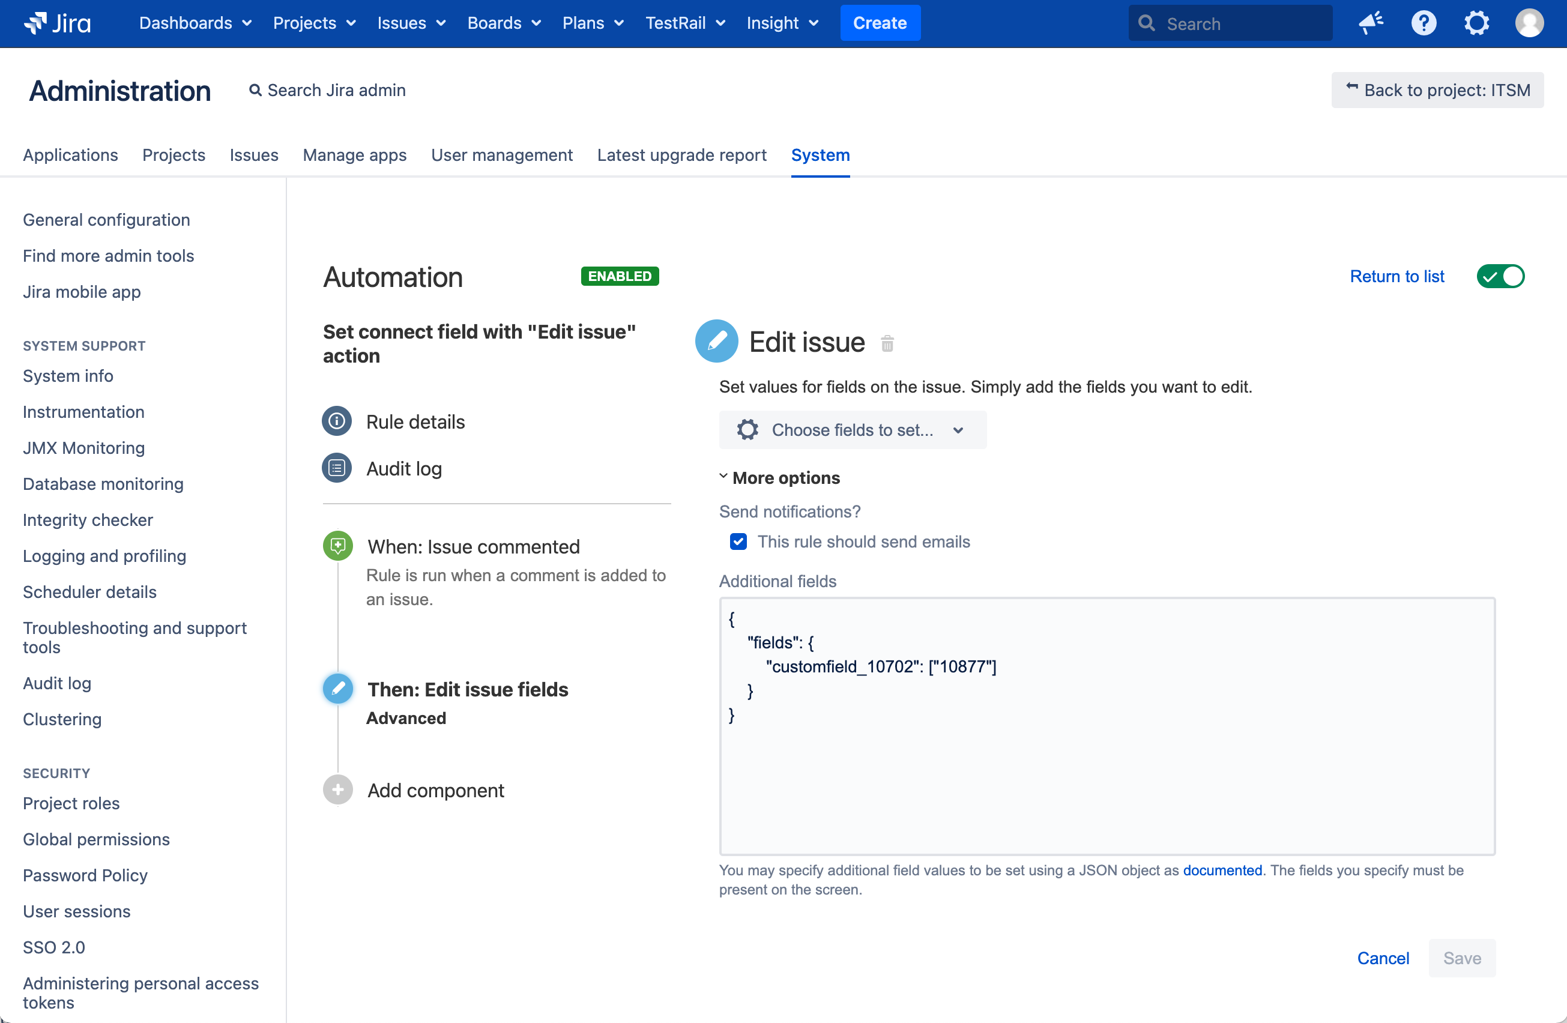1567x1023 pixels.
Task: Open the settings gear icon in header
Action: click(x=1476, y=23)
